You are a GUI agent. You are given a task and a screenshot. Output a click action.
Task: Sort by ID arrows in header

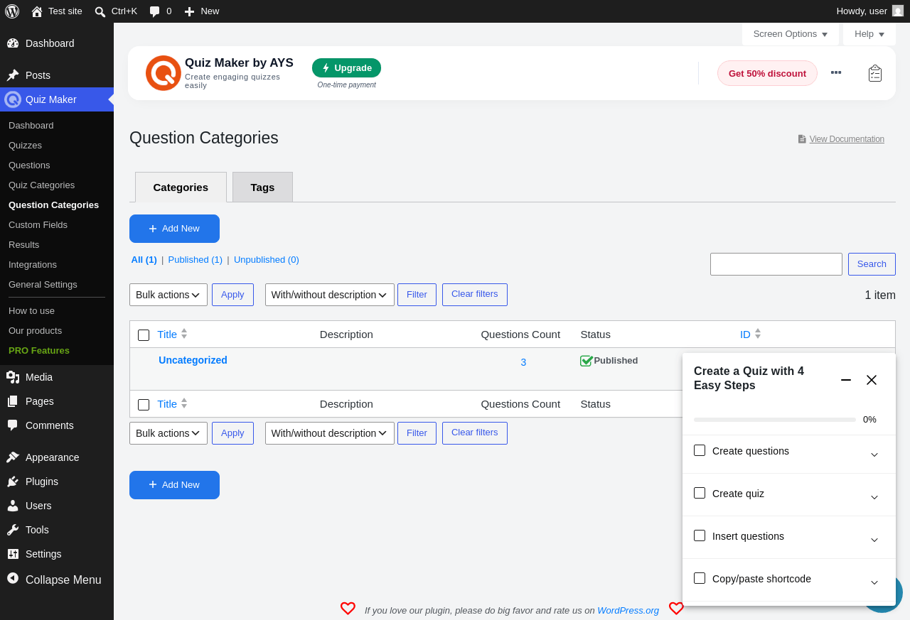758,334
